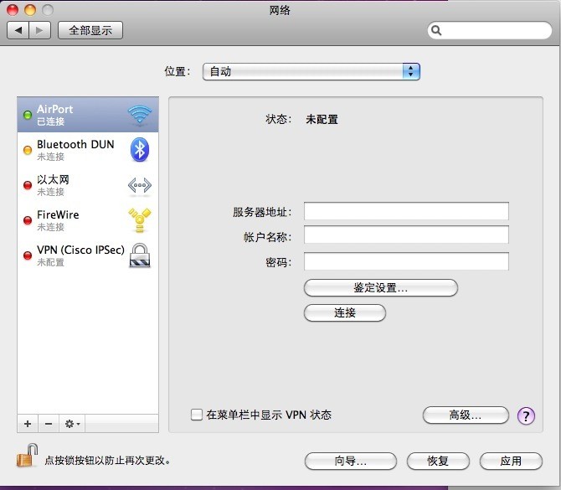
Task: Open the gear action menu
Action: pos(72,424)
